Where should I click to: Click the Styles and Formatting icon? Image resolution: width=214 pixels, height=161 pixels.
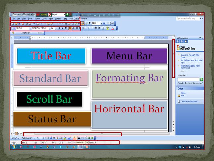tap(14, 28)
